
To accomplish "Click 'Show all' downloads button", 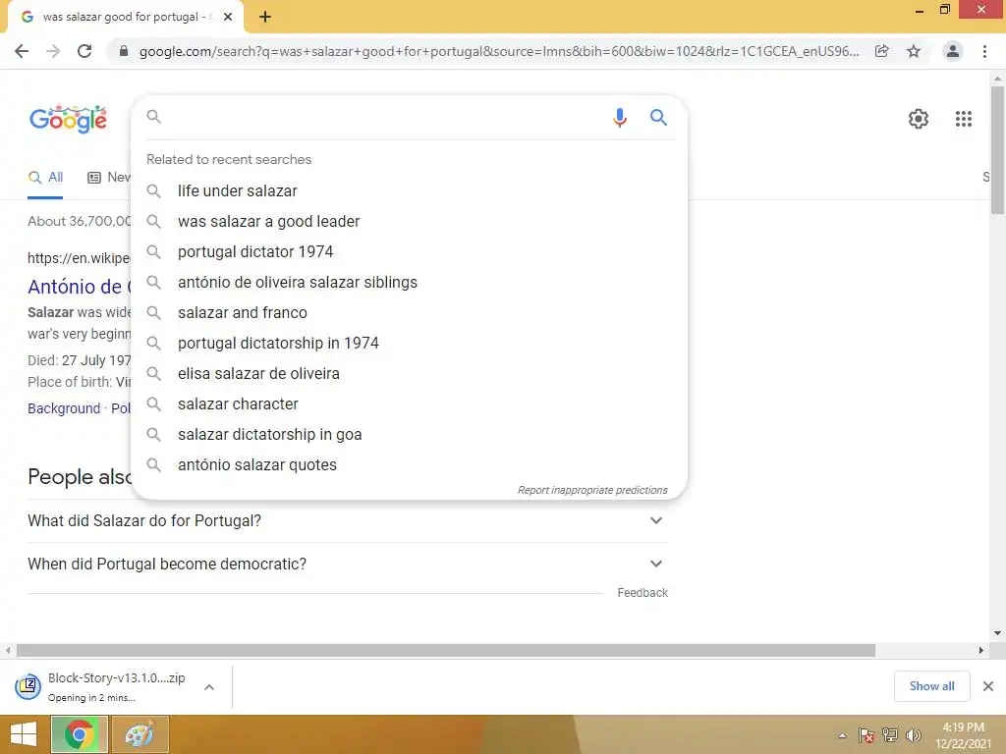I will tap(931, 686).
